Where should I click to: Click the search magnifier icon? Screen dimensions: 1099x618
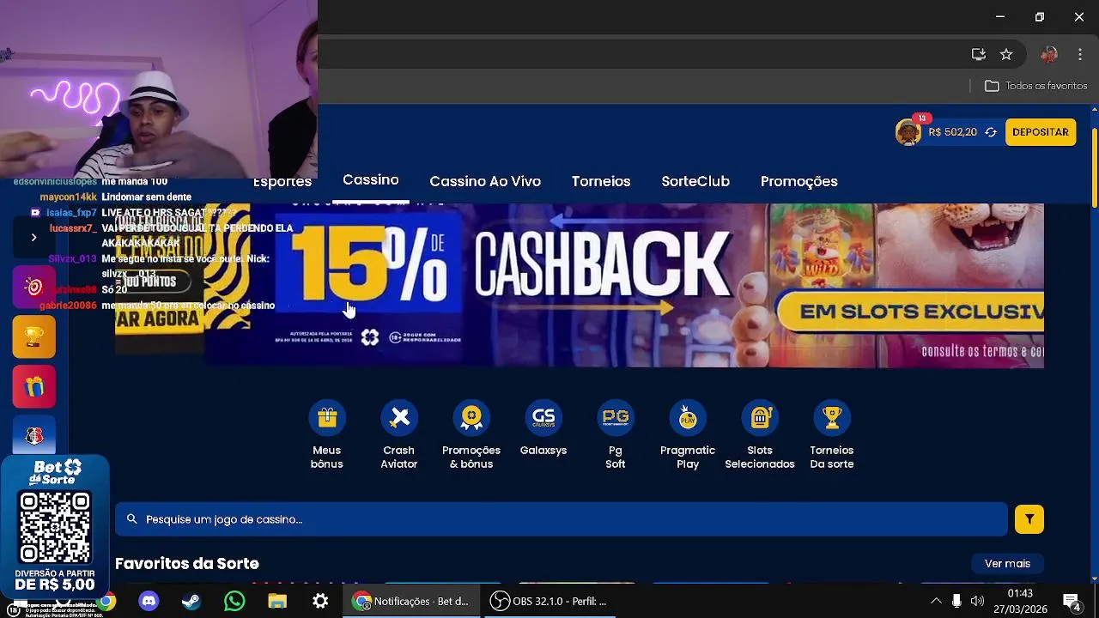click(x=131, y=519)
